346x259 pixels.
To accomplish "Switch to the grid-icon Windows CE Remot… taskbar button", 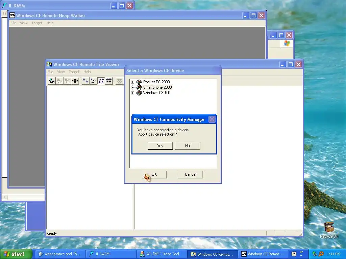I will tap(263, 254).
